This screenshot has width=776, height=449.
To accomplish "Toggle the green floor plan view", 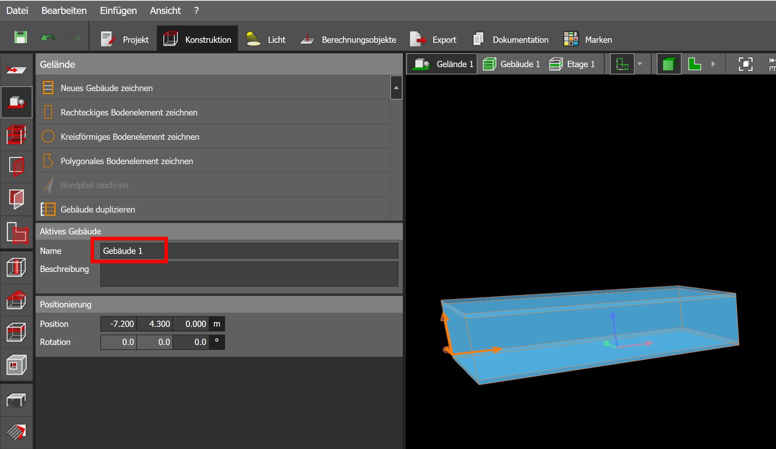I will [694, 64].
